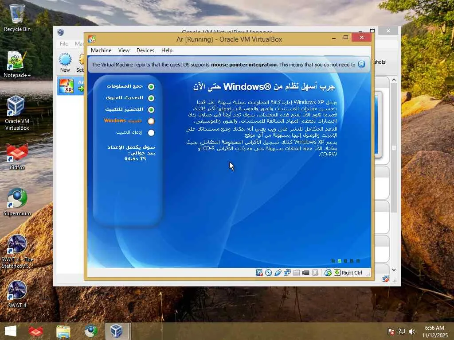Click the grayed-out indicator icon after video capture

315,273
